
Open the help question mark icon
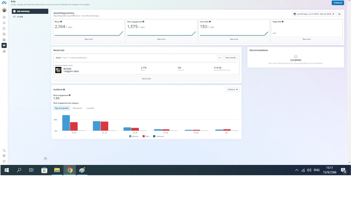[x=4, y=161]
